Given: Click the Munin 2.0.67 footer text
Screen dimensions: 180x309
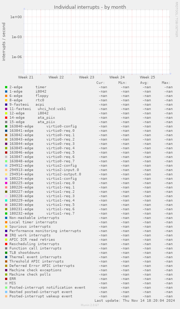Looking at the screenshot, I should click(x=90, y=305).
